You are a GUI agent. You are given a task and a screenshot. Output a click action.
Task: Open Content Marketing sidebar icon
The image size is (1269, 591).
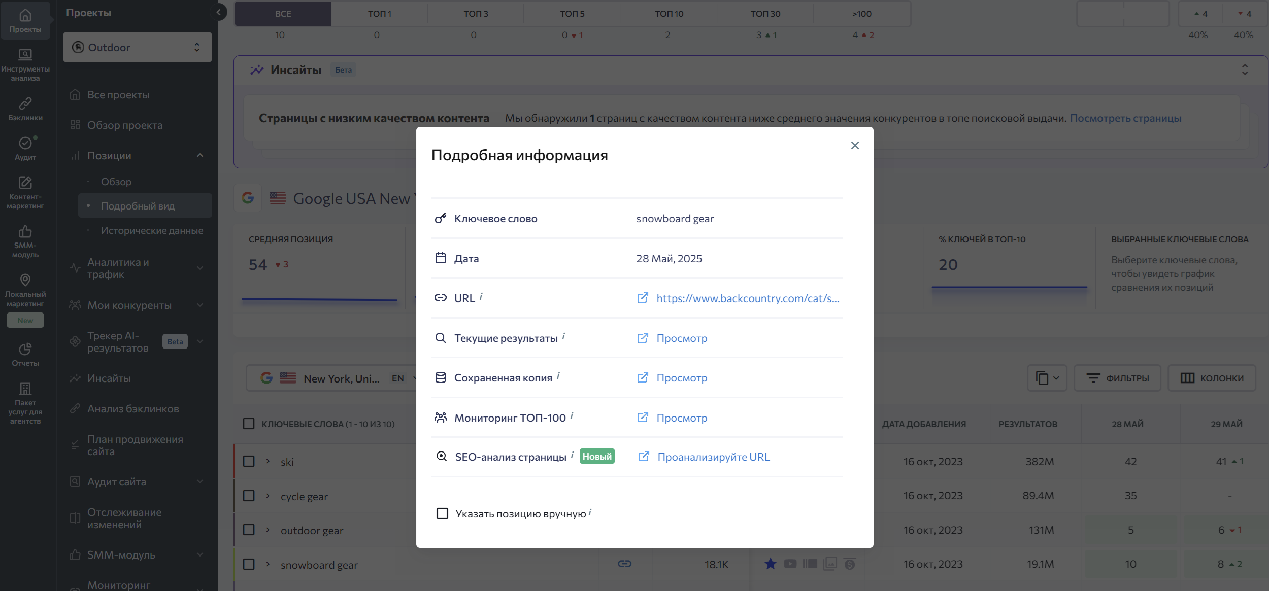(25, 192)
